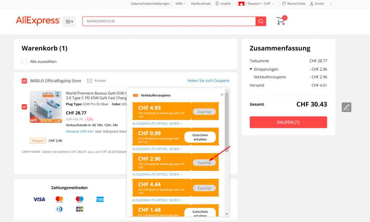The width and height of the screenshot is (370, 222).
Task: Click the mobile phone icon
Action: tap(217, 4)
